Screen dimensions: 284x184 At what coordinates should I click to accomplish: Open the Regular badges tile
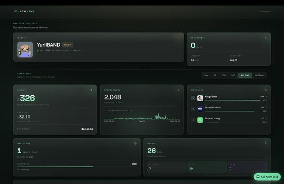[167, 167]
